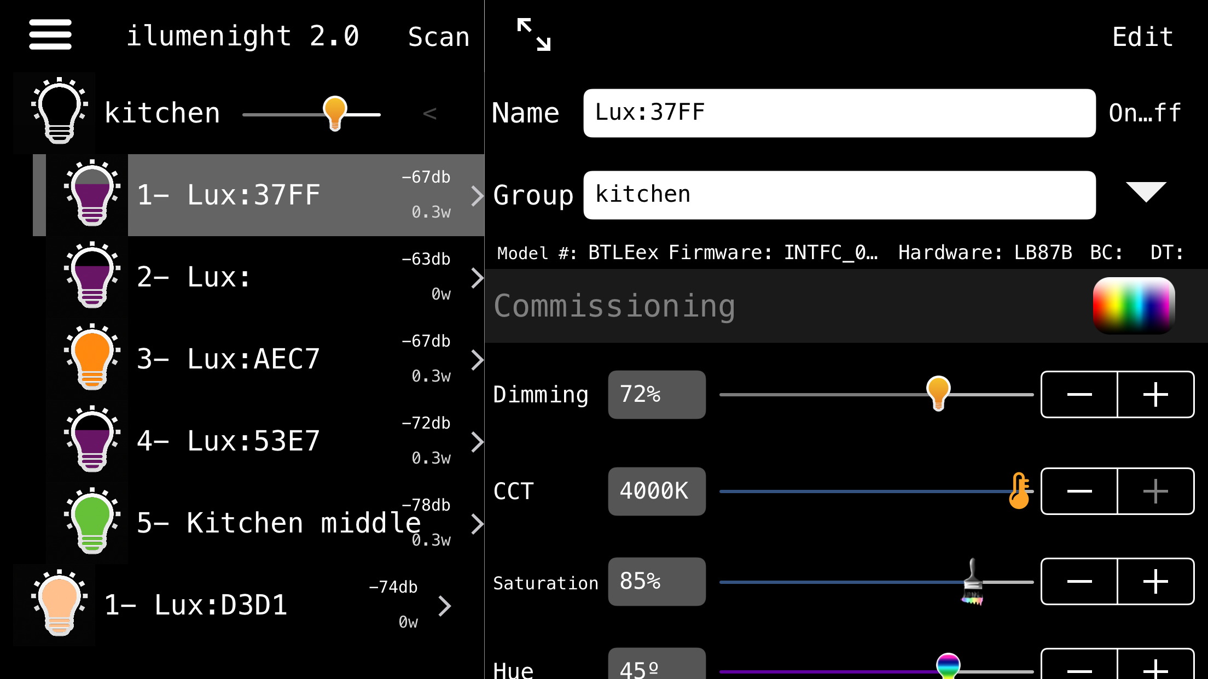
Task: Click the -78db signal value
Action: [x=426, y=505]
